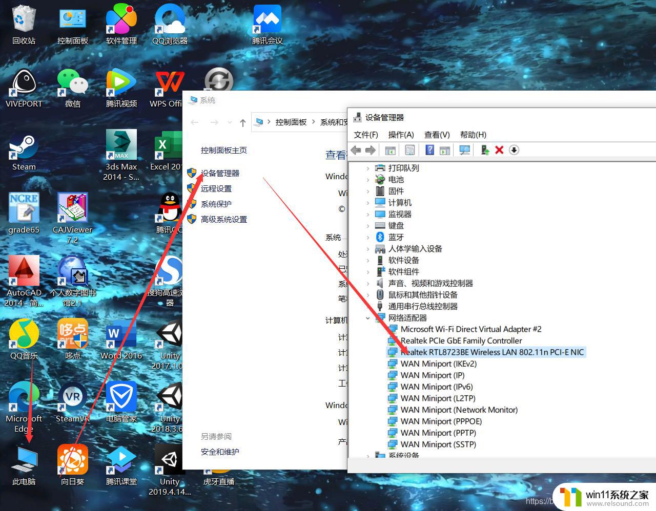Select the QQ音乐 desktop icon

(24, 339)
